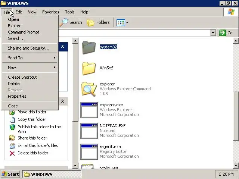The width and height of the screenshot is (239, 179).
Task: Open the Tools menu
Action: (70, 12)
